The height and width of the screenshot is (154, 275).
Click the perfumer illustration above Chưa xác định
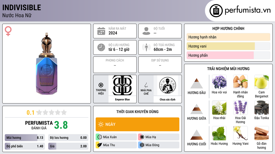[x=168, y=85]
